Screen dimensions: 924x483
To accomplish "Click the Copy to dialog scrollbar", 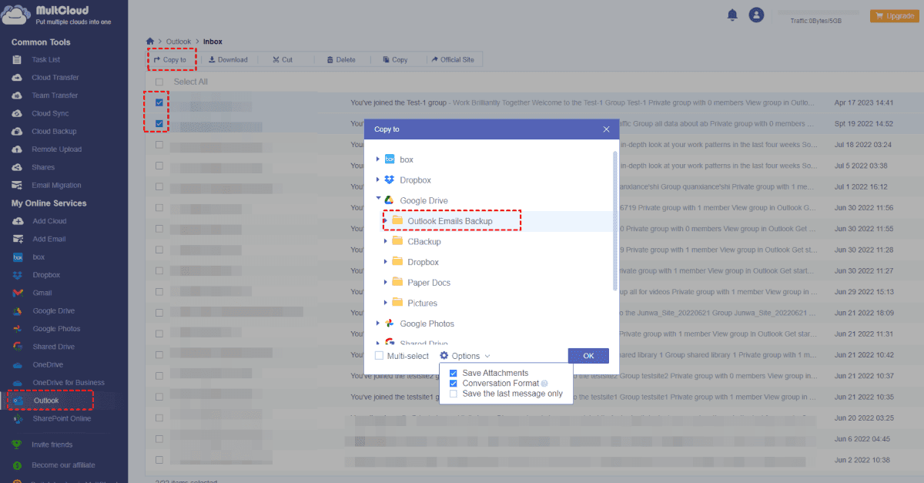I will 614,221.
